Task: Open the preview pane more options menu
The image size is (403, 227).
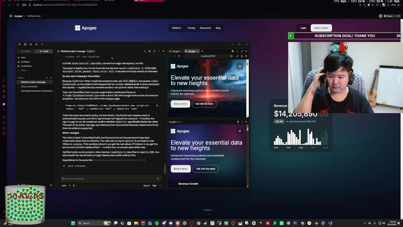Action: tap(237, 51)
